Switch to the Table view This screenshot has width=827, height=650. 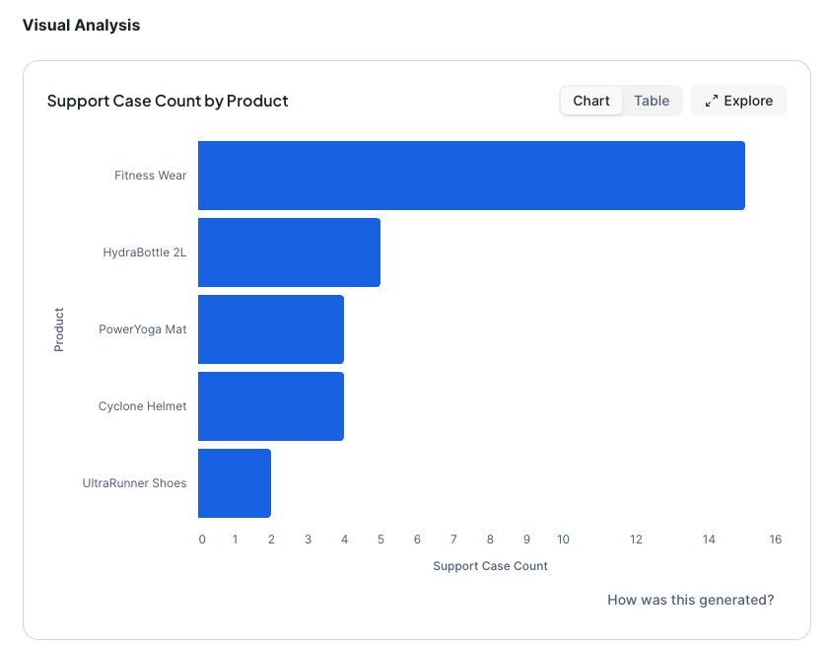tap(651, 100)
